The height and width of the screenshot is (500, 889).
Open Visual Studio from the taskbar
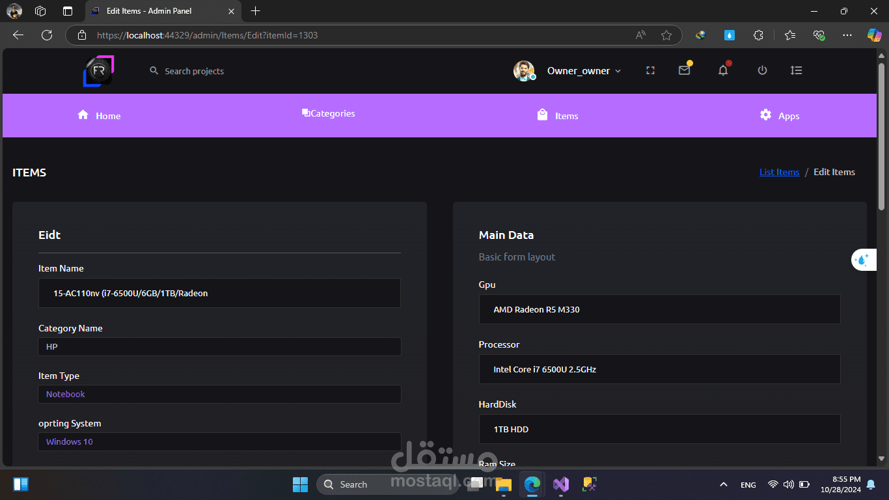click(560, 484)
